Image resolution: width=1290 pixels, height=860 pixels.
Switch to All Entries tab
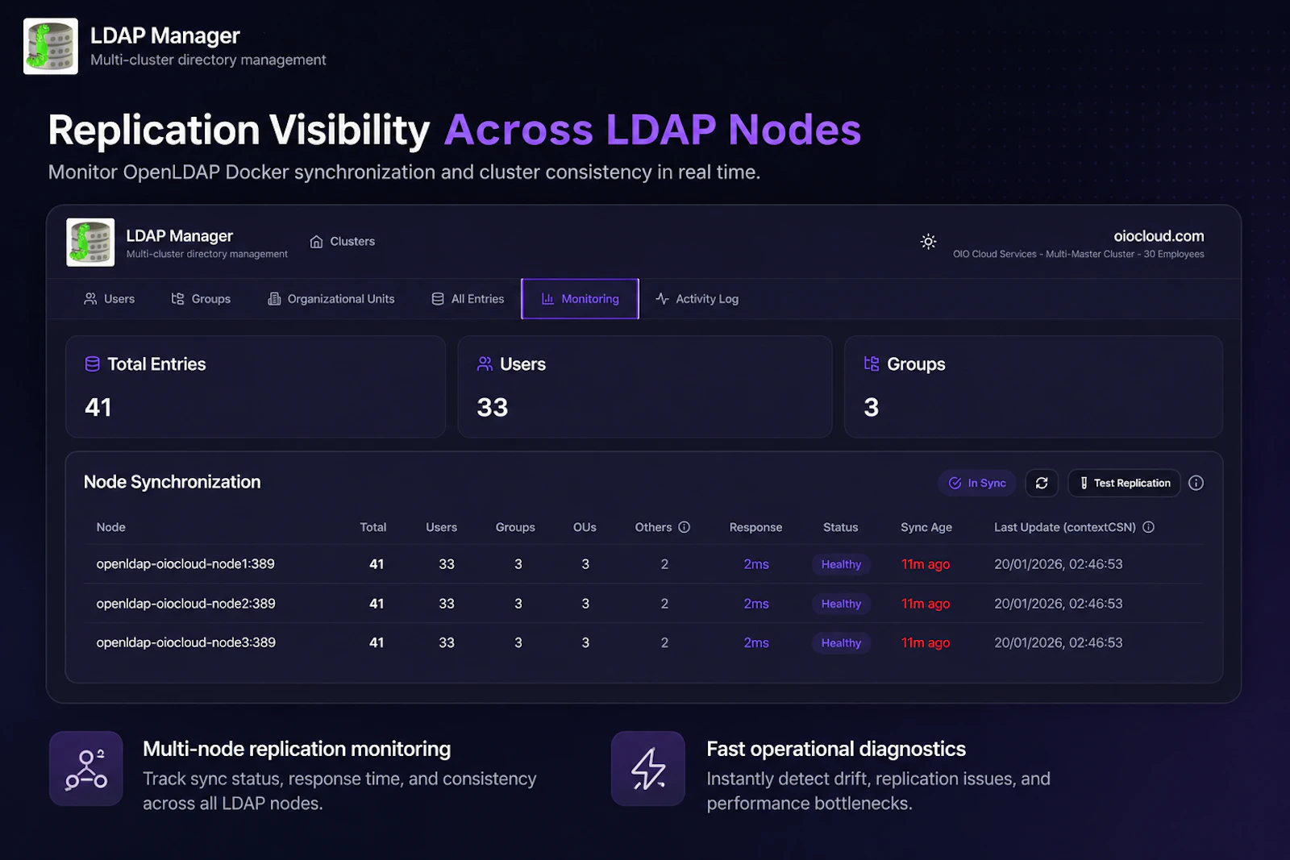click(x=468, y=299)
